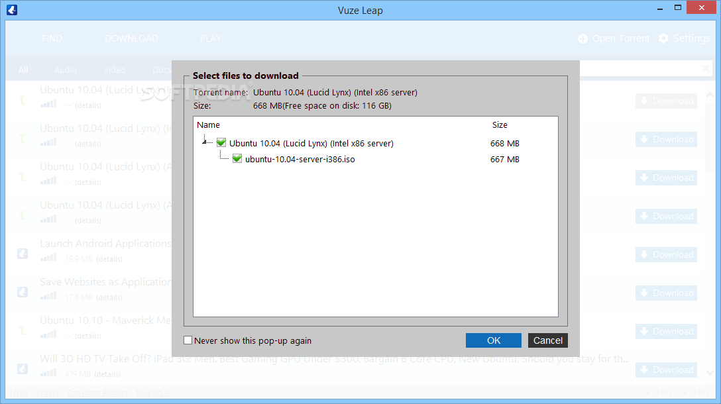Download the first Ubuntu 10.04 result

(666, 101)
